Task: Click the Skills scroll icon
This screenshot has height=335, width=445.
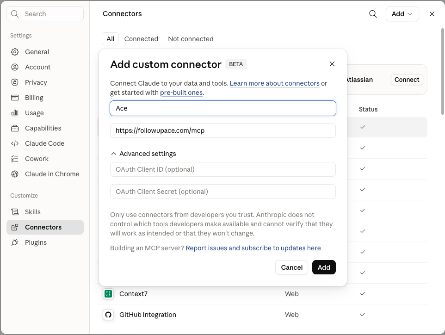Action: point(15,212)
